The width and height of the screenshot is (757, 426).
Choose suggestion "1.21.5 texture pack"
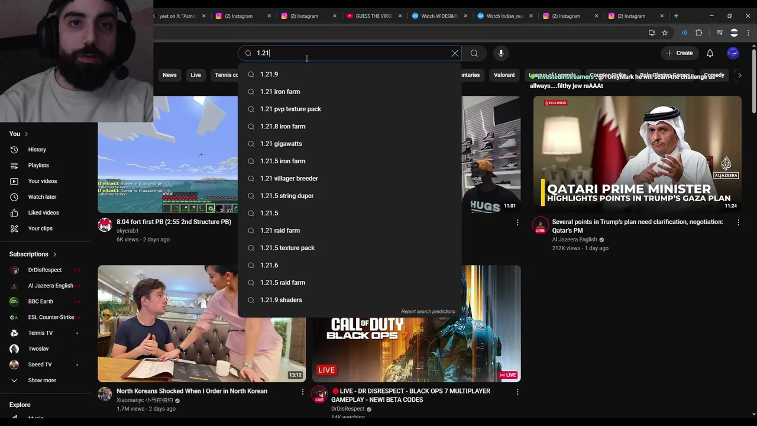click(350, 248)
